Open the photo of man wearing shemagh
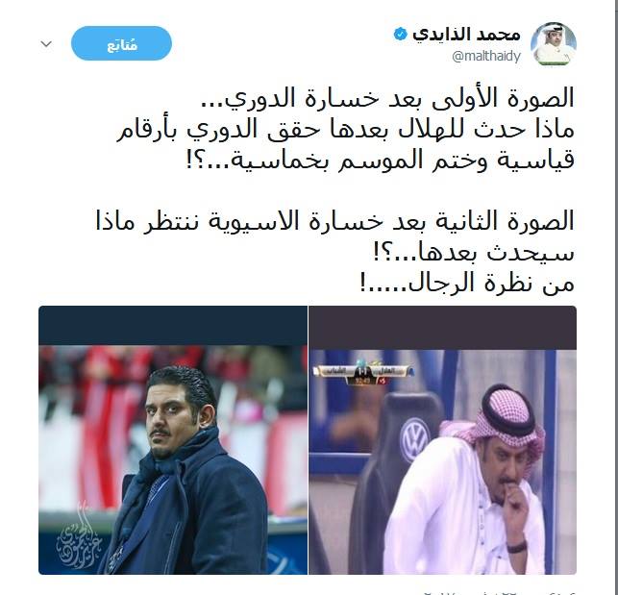 coord(443,439)
